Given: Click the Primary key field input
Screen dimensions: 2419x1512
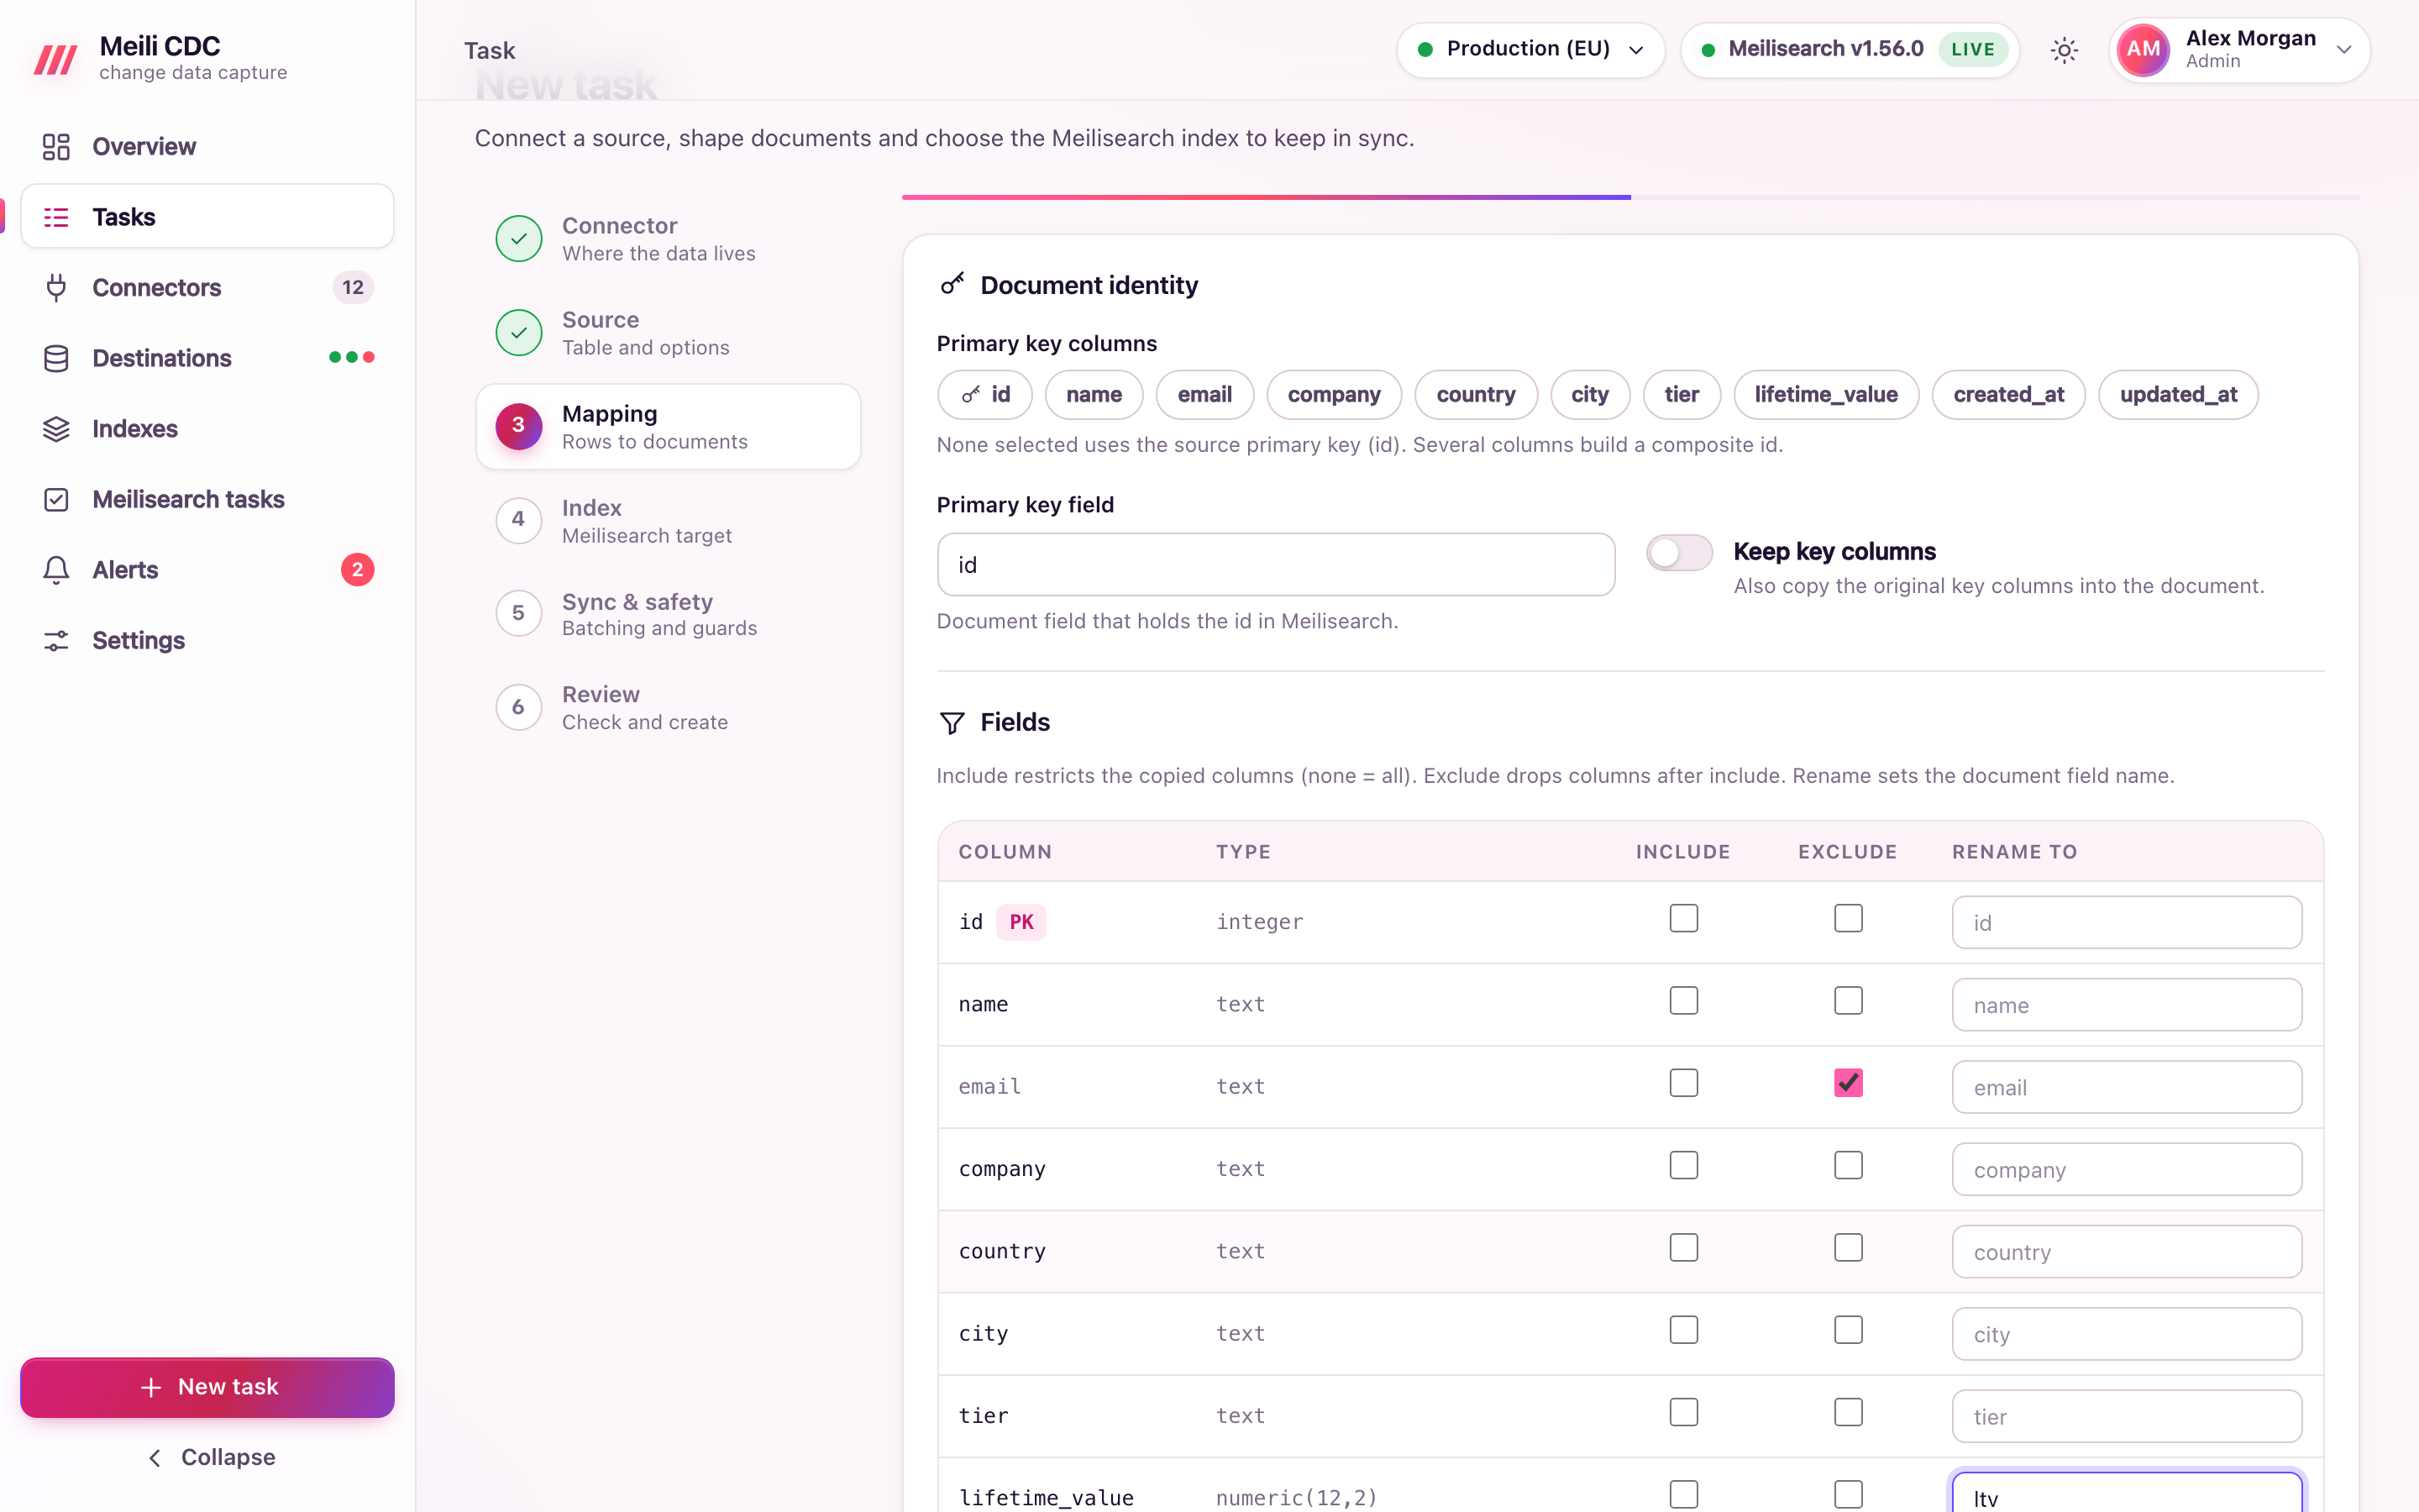Looking at the screenshot, I should pyautogui.click(x=1276, y=565).
